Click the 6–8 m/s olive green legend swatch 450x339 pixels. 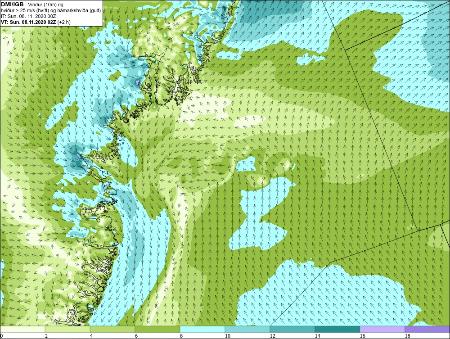(x=157, y=329)
